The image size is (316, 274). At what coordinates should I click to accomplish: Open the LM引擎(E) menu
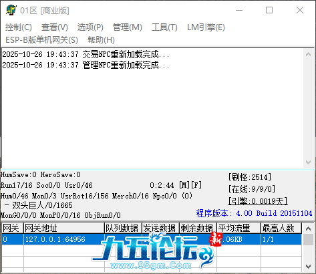click(x=206, y=27)
